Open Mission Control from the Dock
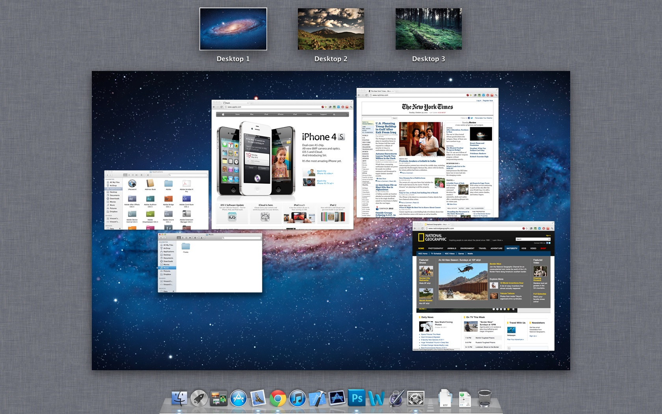 click(219, 399)
